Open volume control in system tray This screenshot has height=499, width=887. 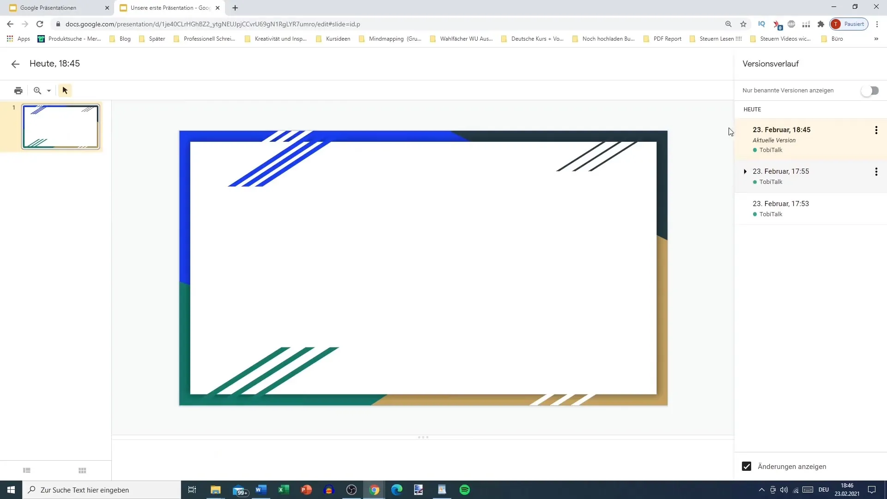[784, 490]
